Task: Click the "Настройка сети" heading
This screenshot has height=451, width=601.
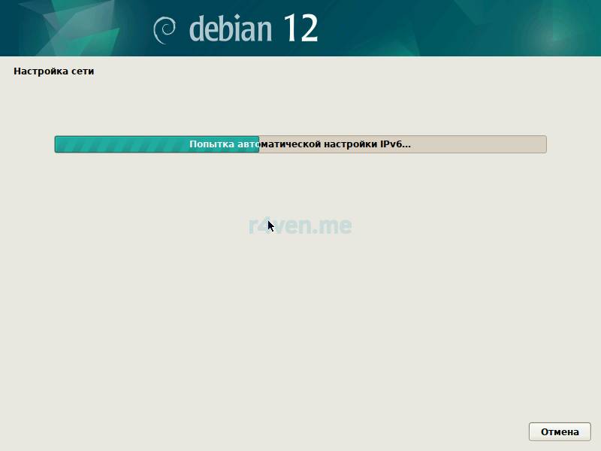Action: [53, 71]
